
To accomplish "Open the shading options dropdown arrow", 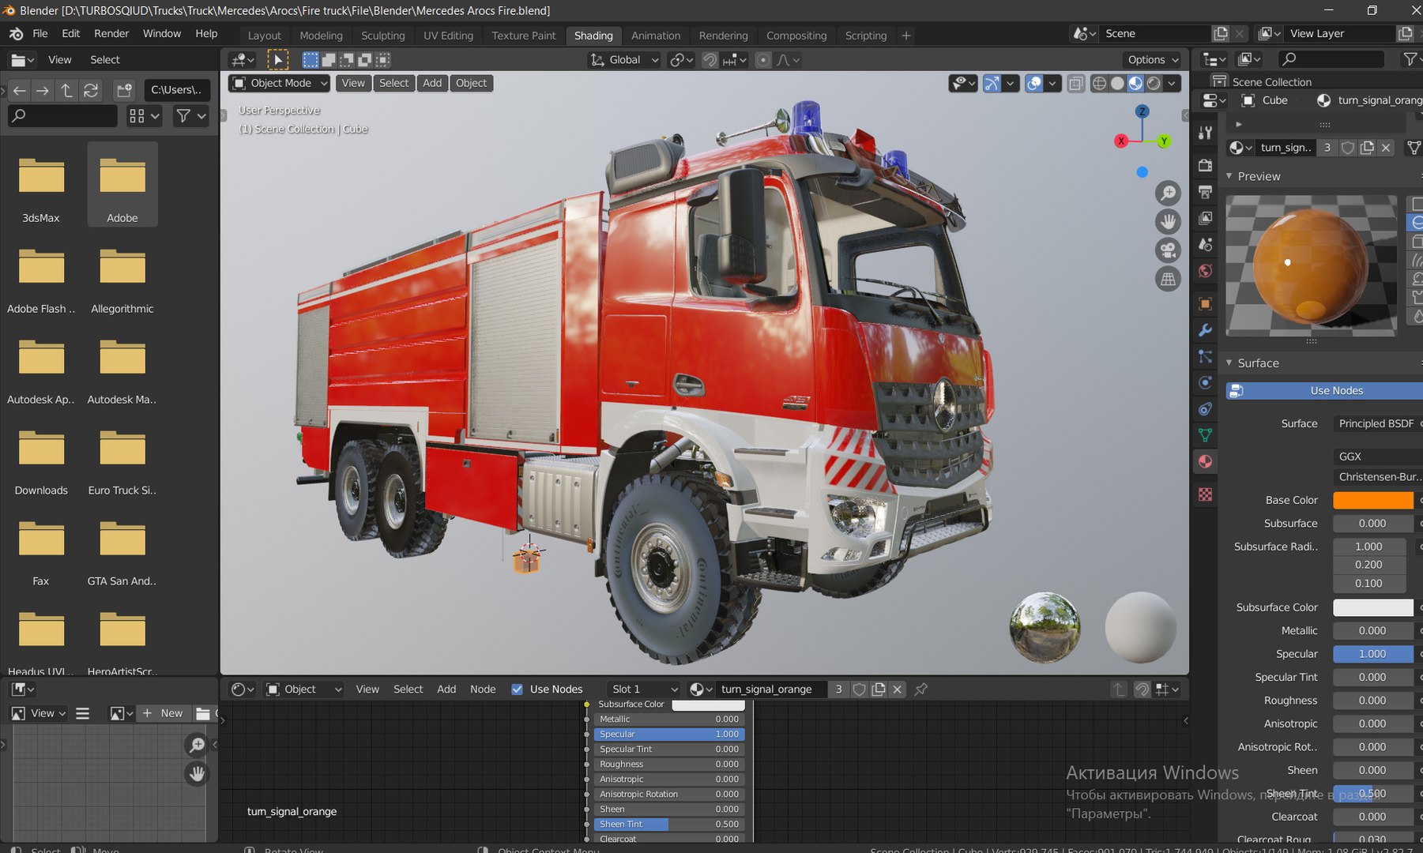I will (1173, 83).
